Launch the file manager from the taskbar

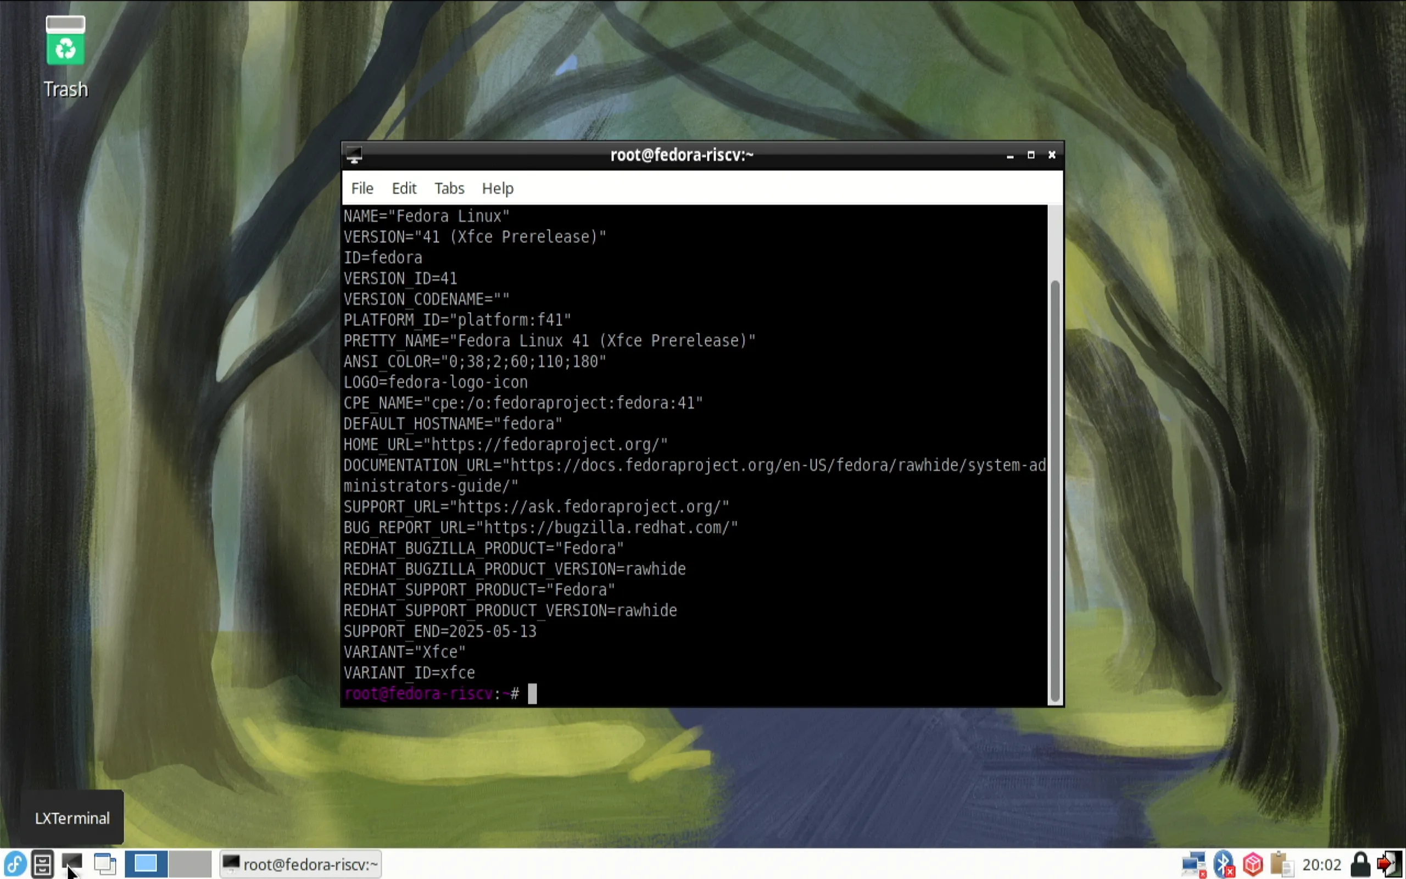pyautogui.click(x=42, y=864)
